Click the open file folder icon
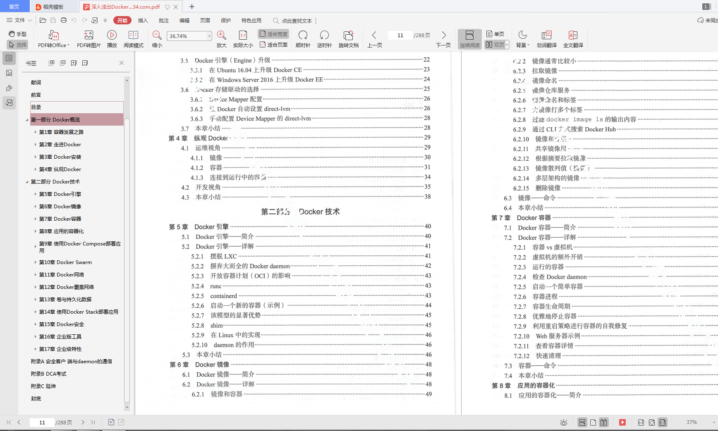 [43, 20]
